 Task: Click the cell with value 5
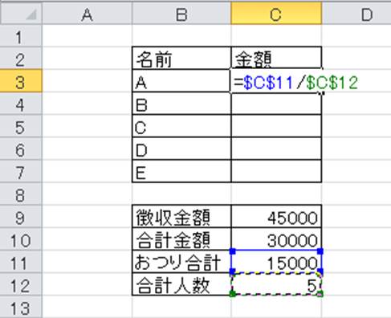[276, 284]
